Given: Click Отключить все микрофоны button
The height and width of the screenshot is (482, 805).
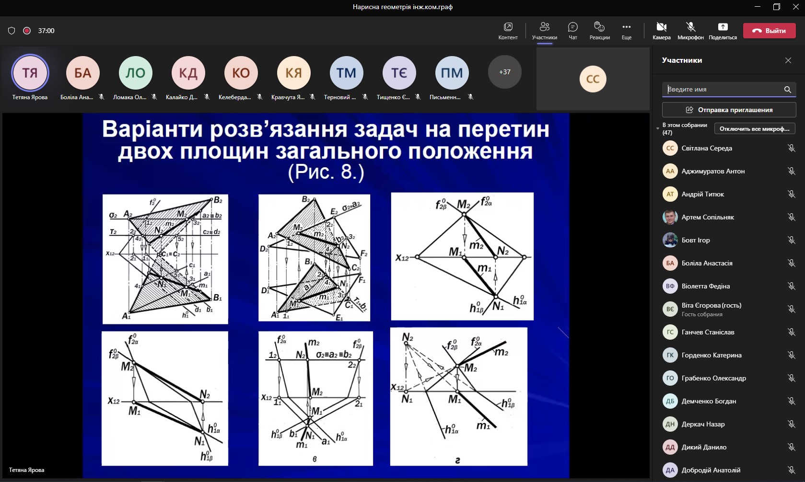Looking at the screenshot, I should tap(755, 129).
